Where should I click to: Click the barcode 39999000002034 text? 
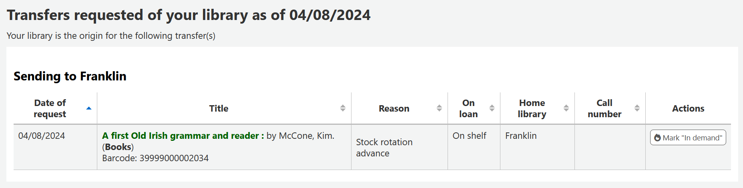(155, 158)
